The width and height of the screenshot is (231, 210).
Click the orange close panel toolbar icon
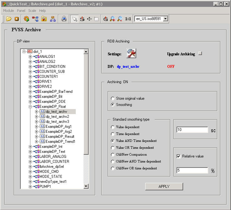[x=17, y=19]
